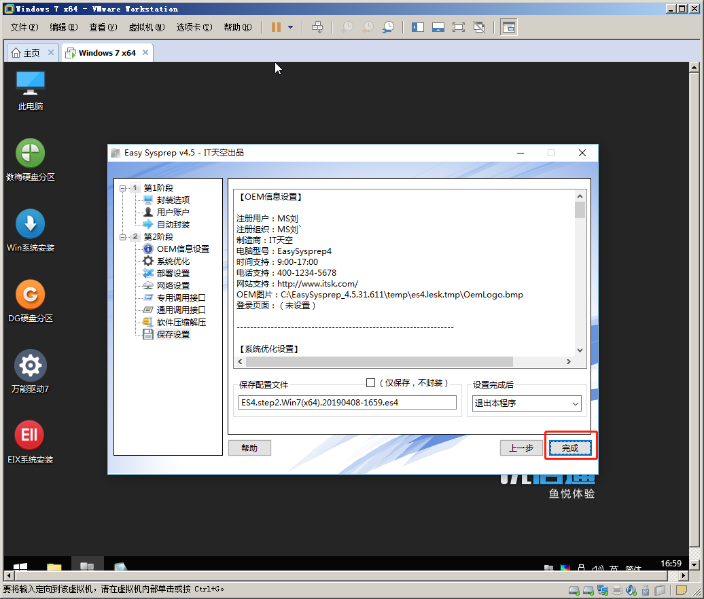The width and height of the screenshot is (704, 599).
Task: Click the 保存配置文件 filename field
Action: 347,403
